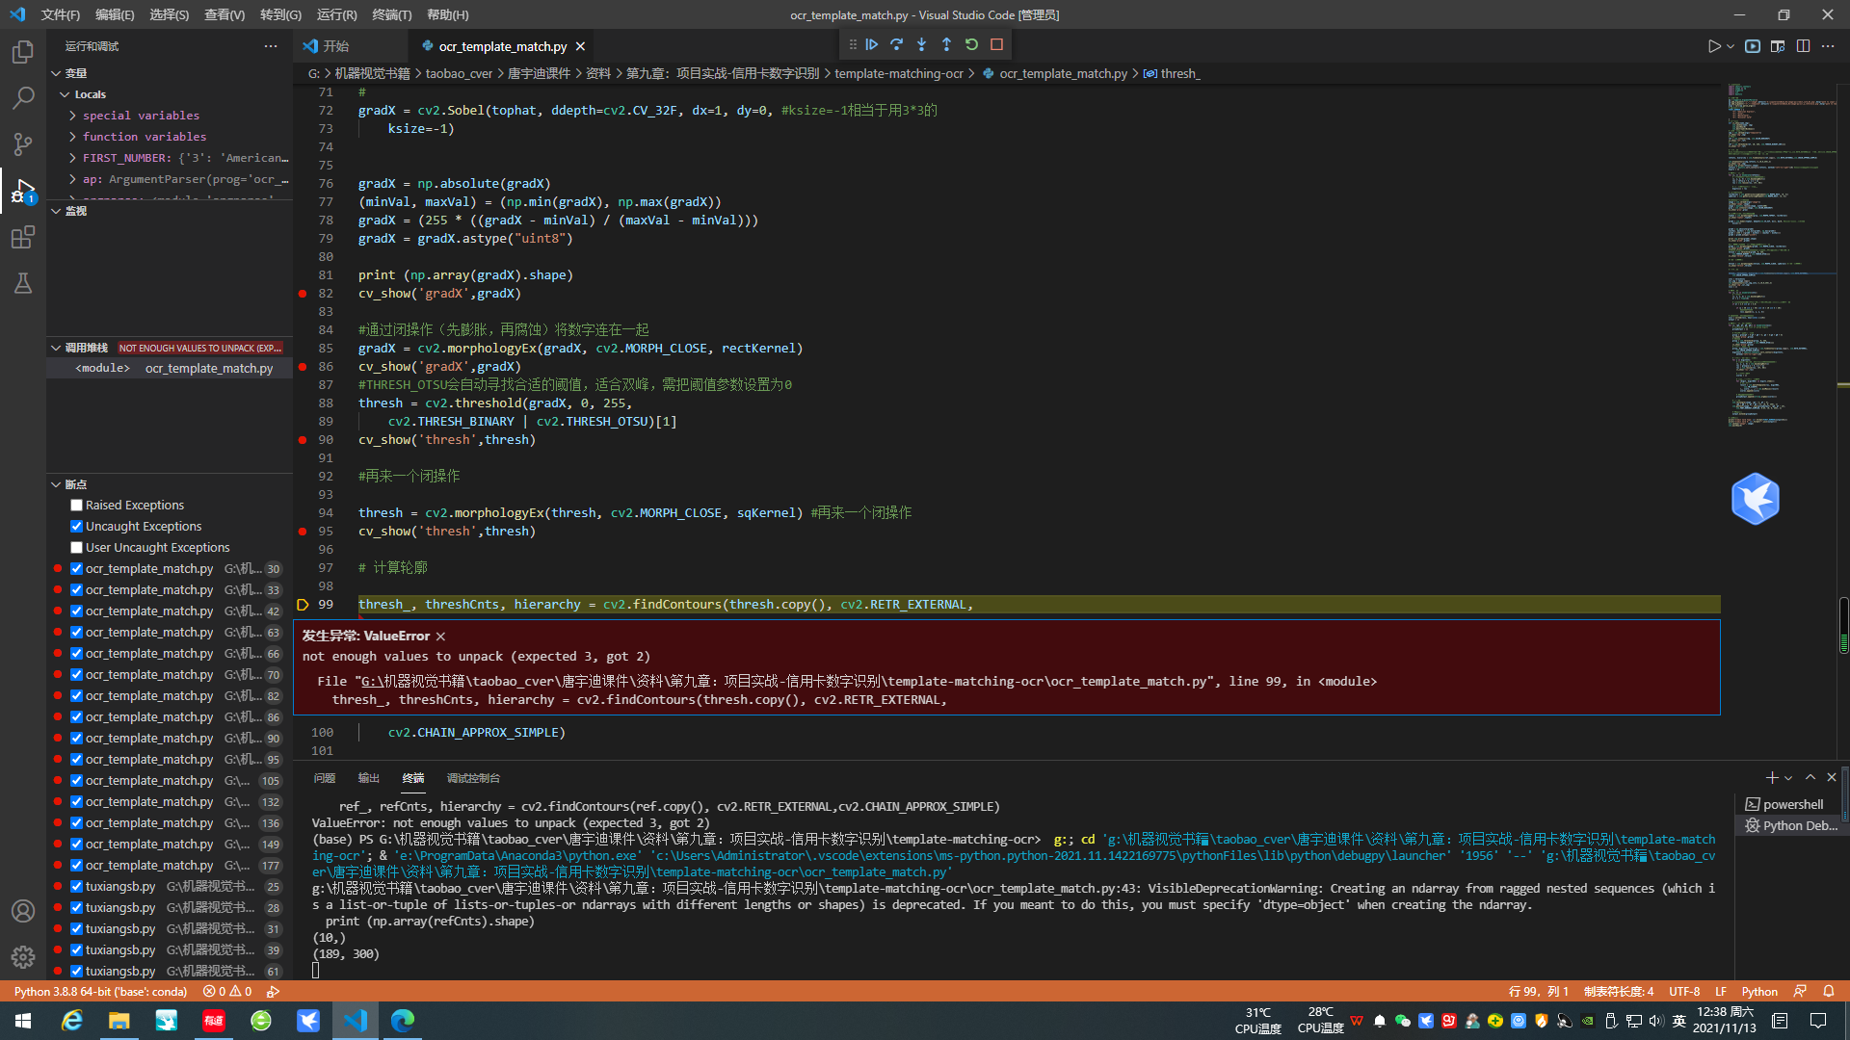Open the Explorer view in activity bar
This screenshot has width=1850, height=1040.
pos(23,51)
